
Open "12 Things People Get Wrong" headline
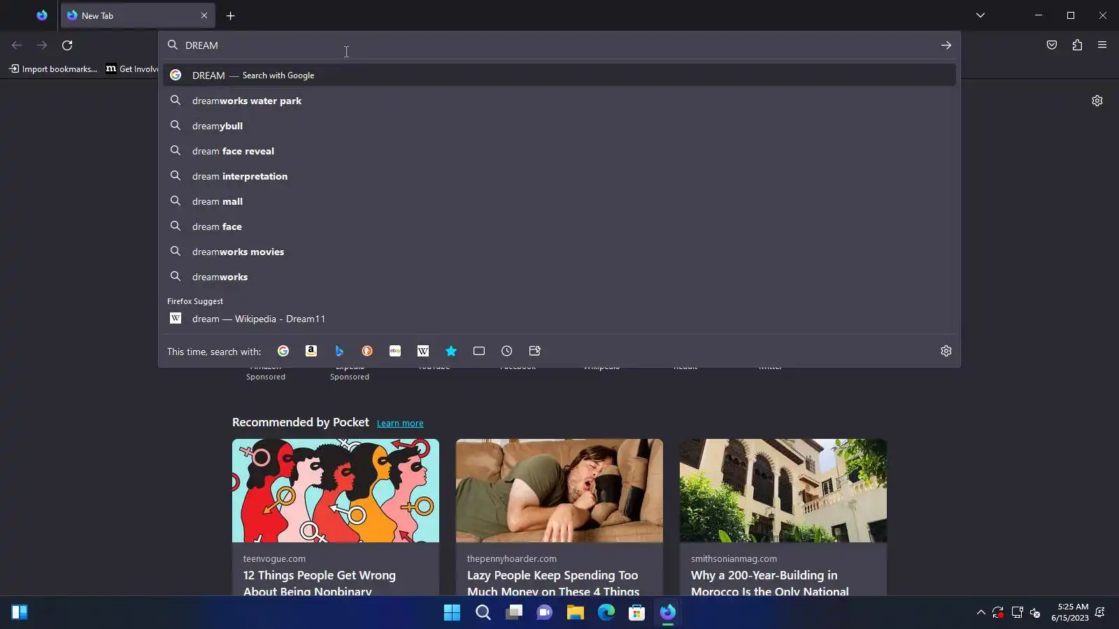320,583
